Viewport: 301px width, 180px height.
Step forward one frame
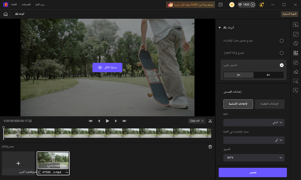click(x=116, y=121)
